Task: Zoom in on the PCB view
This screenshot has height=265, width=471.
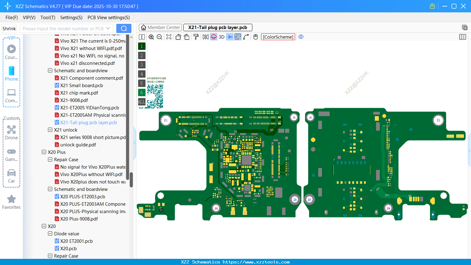Action: (x=151, y=37)
